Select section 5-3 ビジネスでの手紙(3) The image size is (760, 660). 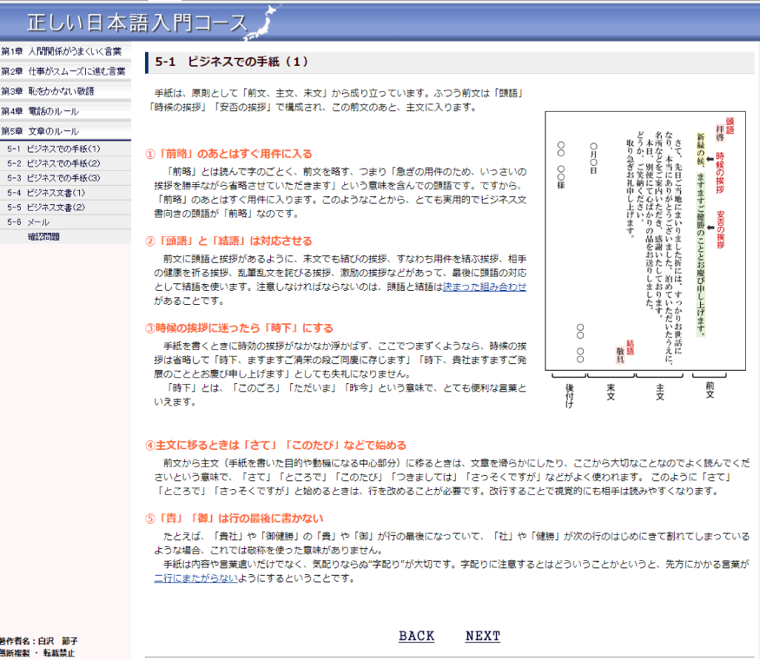tap(54, 178)
